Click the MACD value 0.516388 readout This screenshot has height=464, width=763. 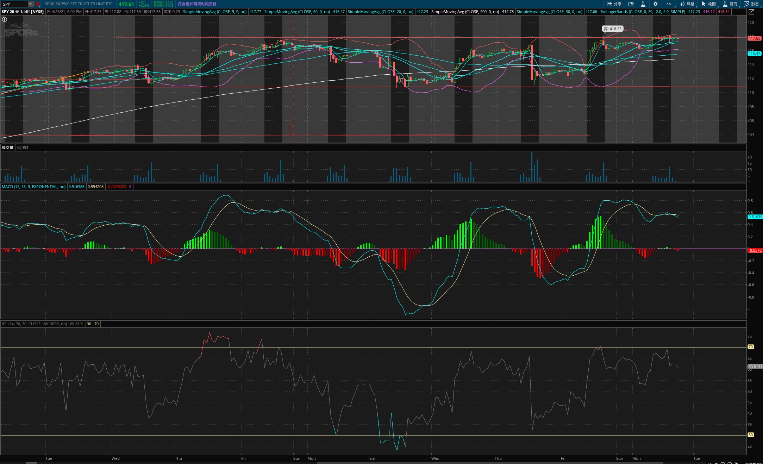[76, 187]
